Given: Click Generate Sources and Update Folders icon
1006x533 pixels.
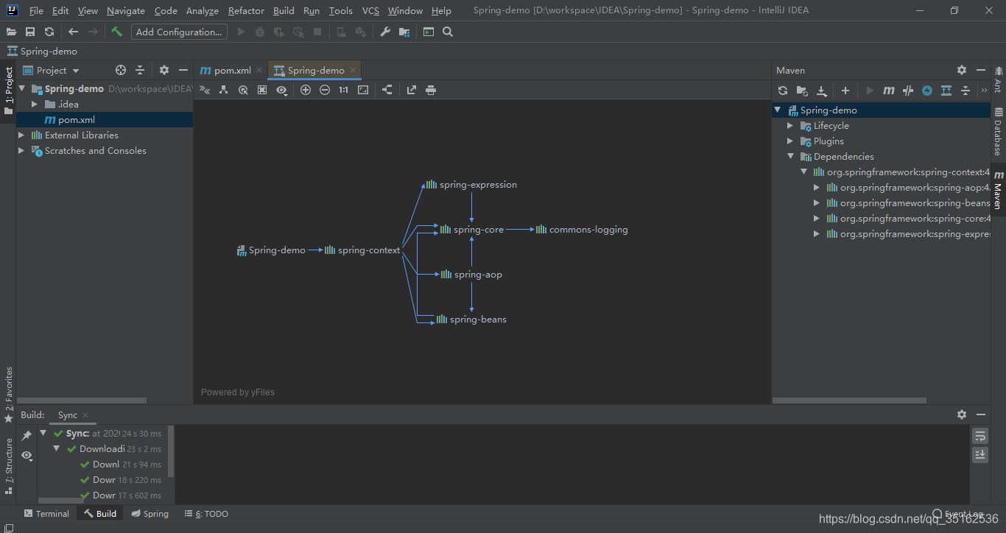Looking at the screenshot, I should [x=802, y=91].
